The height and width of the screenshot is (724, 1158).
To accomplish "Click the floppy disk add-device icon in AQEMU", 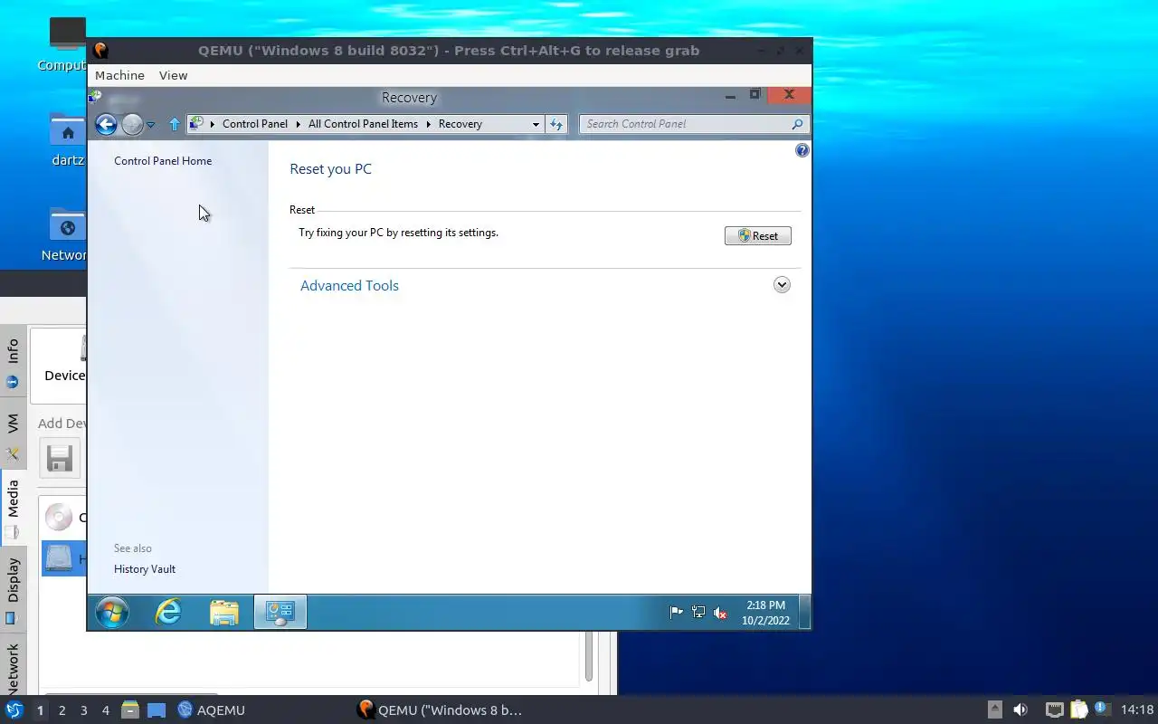I will pos(60,459).
